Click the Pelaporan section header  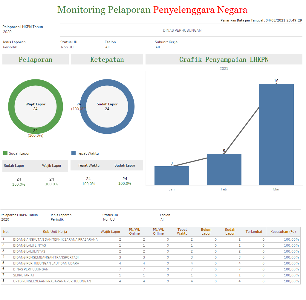click(x=36, y=59)
